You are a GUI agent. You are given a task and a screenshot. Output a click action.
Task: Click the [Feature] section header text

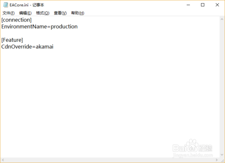[x=12, y=40]
